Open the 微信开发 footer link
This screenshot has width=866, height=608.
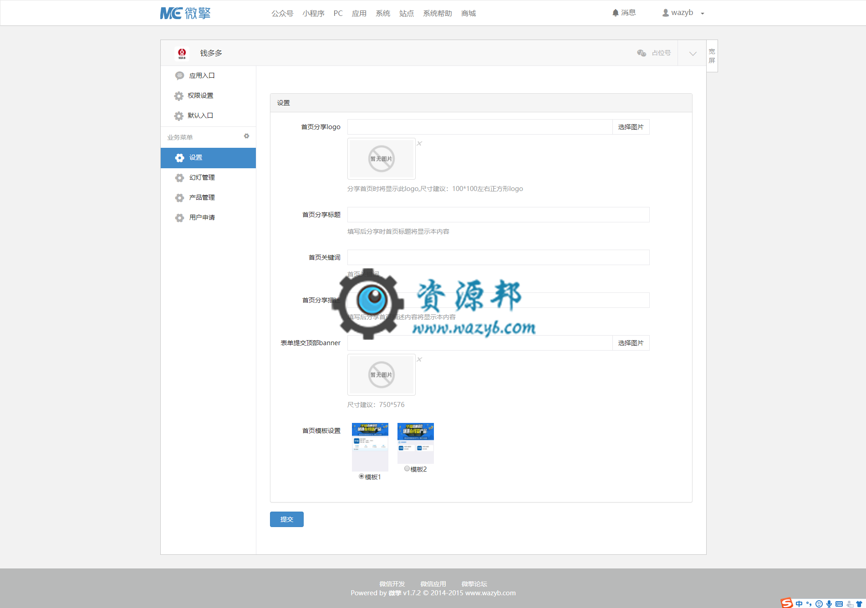(x=392, y=584)
